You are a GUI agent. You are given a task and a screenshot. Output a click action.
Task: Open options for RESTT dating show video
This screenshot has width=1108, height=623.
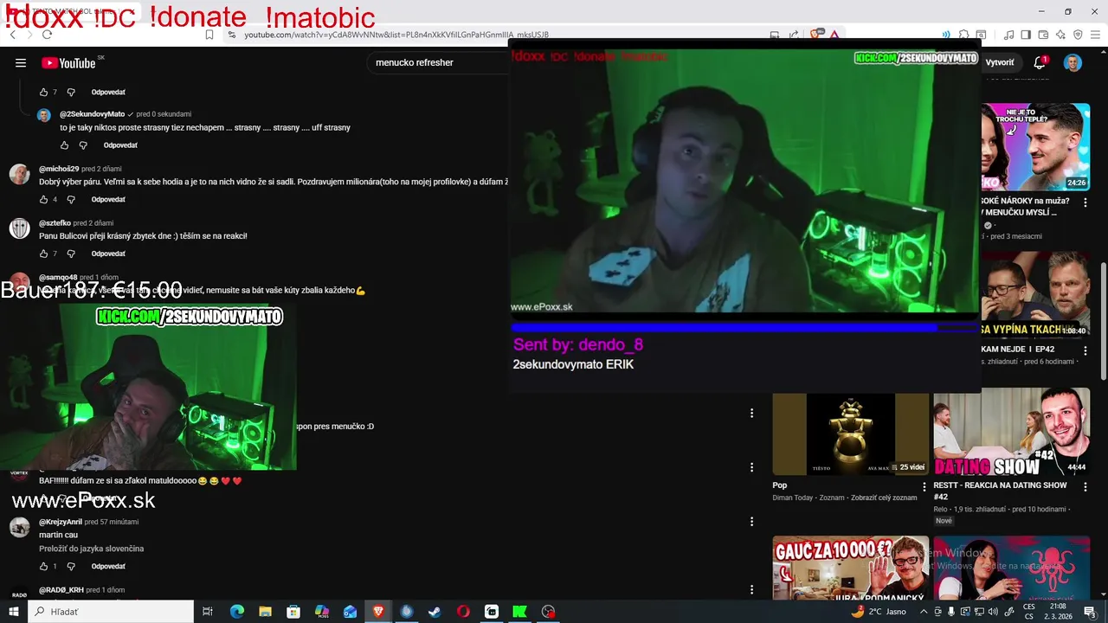(x=1085, y=486)
